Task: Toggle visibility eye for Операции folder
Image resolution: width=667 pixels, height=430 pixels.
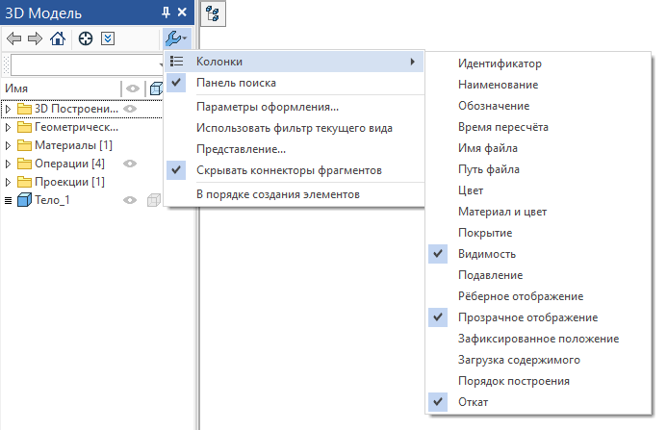Action: (x=130, y=164)
